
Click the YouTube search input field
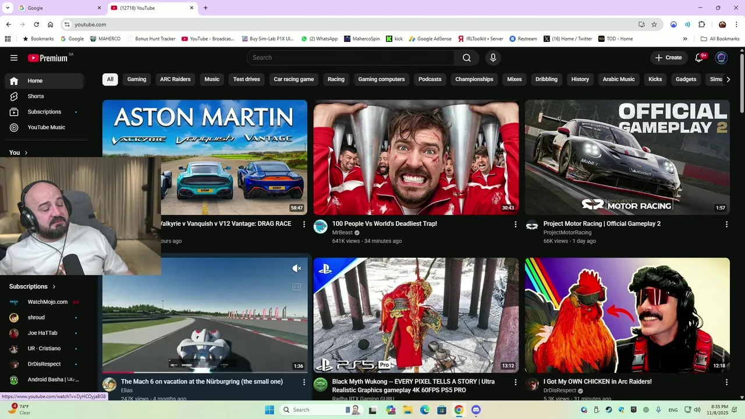pos(351,58)
